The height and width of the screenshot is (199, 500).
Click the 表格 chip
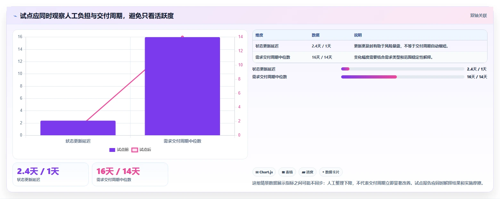[x=287, y=172]
